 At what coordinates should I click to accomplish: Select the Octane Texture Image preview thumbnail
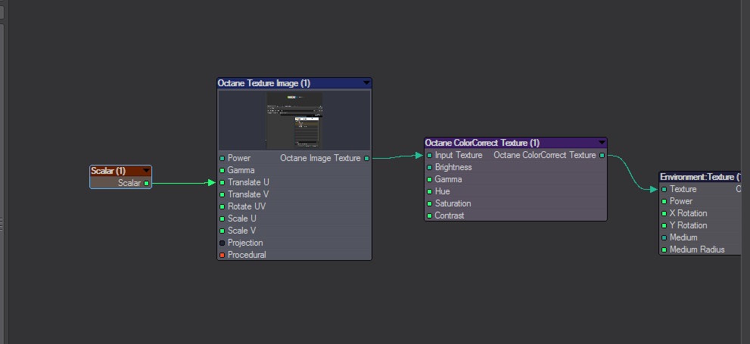coord(294,120)
